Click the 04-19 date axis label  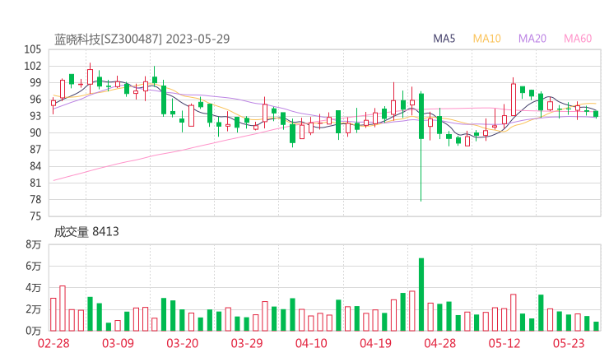click(375, 343)
